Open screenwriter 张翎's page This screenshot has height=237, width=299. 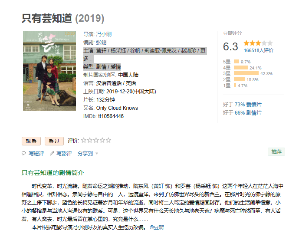(101, 42)
